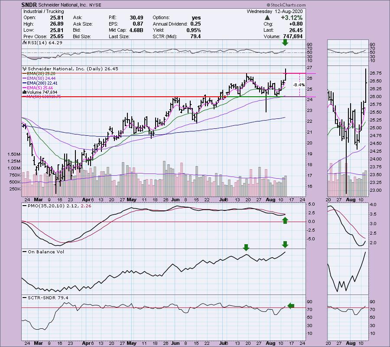Click the 1.50M volume axis label
This screenshot has height=347, width=390.
[14, 154]
